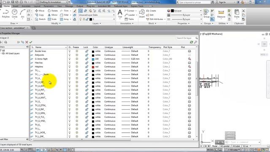Image resolution: width=270 pixels, height=152 pixels.
Task: Click the New Layer icon in Layer Properties Manager
Action: pos(19,42)
